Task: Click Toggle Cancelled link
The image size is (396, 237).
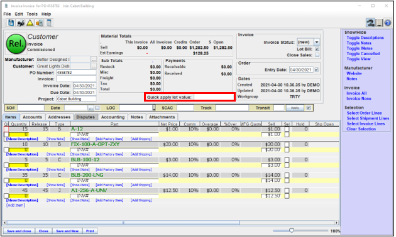Action: (363, 54)
